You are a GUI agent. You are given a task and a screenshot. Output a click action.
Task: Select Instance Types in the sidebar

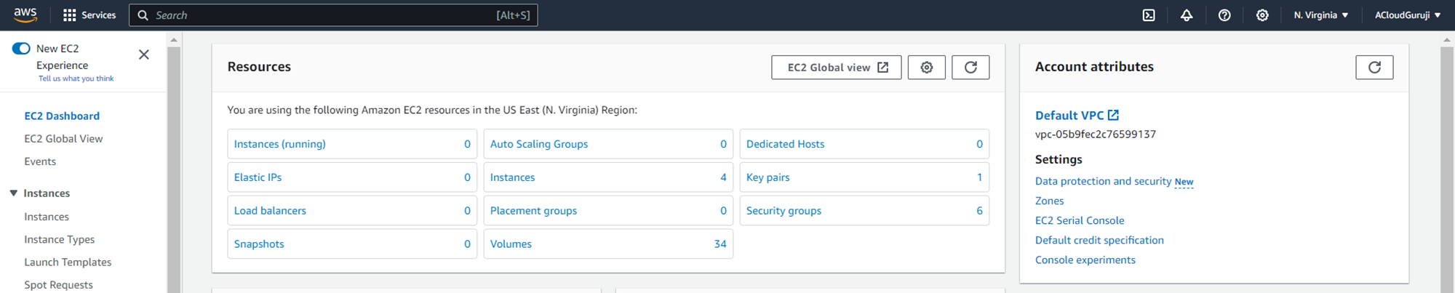tap(60, 239)
